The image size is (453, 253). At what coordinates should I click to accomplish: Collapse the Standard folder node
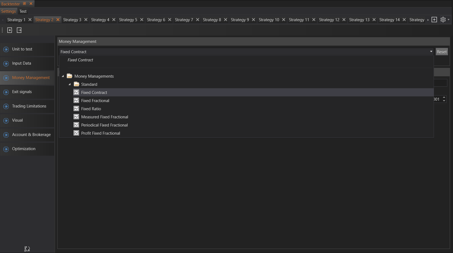pyautogui.click(x=70, y=84)
